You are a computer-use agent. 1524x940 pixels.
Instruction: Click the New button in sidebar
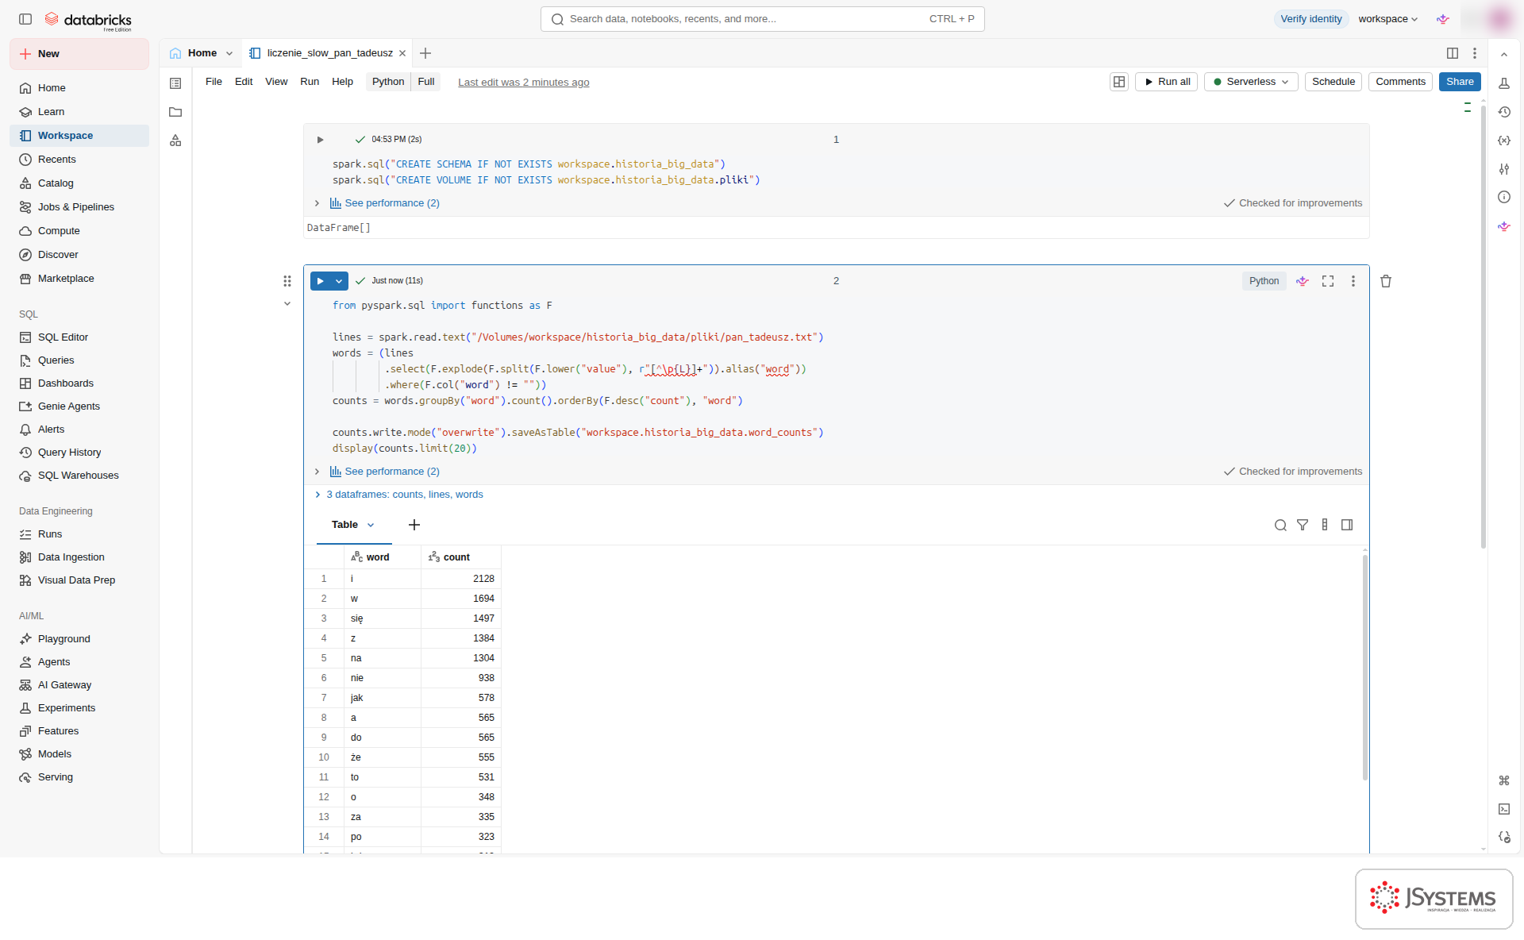click(x=79, y=54)
